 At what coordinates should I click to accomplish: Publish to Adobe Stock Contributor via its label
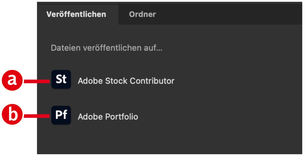126,81
